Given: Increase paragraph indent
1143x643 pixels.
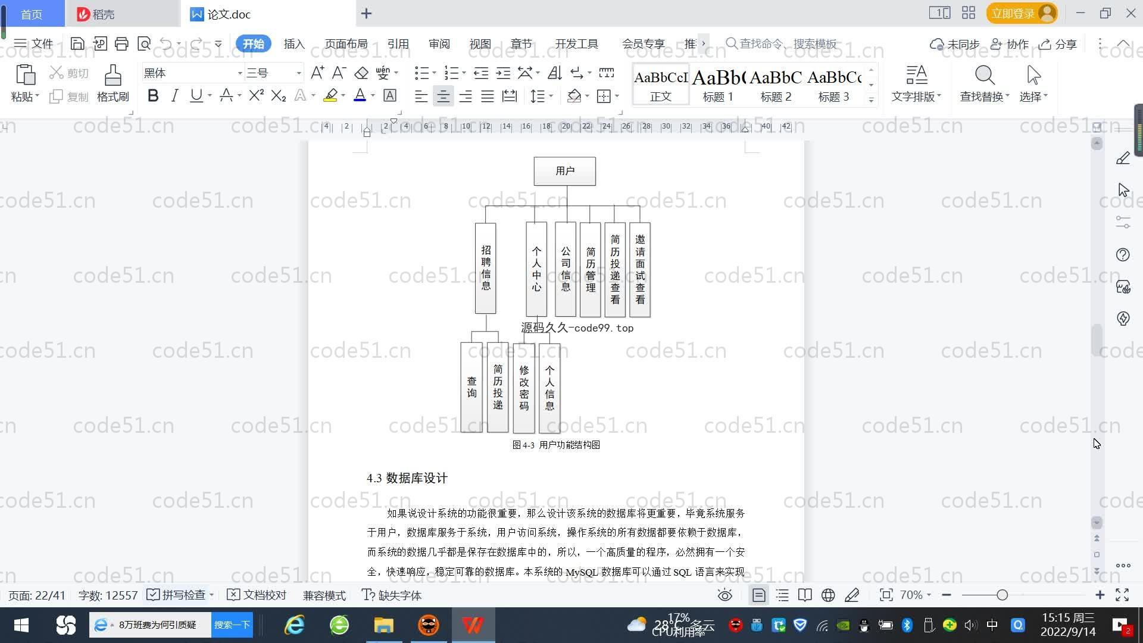Looking at the screenshot, I should (503, 73).
